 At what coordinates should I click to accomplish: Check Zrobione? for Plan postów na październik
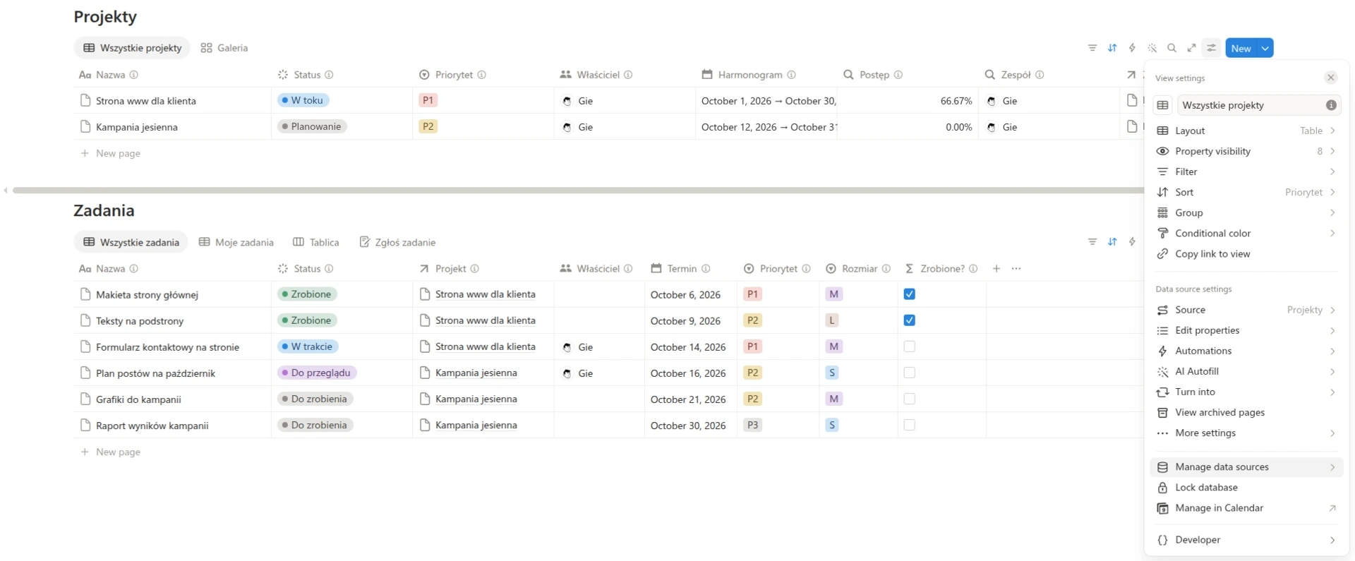tap(910, 373)
